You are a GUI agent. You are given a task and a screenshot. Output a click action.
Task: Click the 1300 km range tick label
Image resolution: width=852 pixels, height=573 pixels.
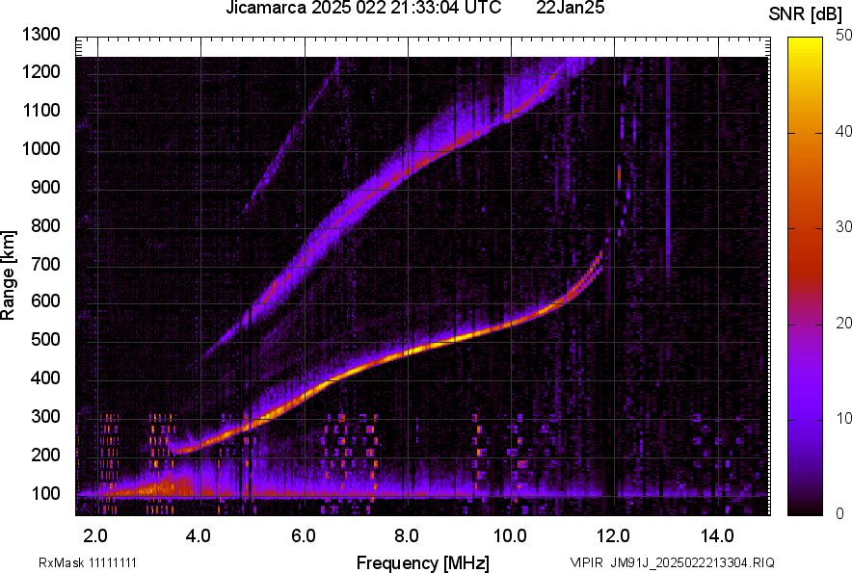pyautogui.click(x=40, y=35)
